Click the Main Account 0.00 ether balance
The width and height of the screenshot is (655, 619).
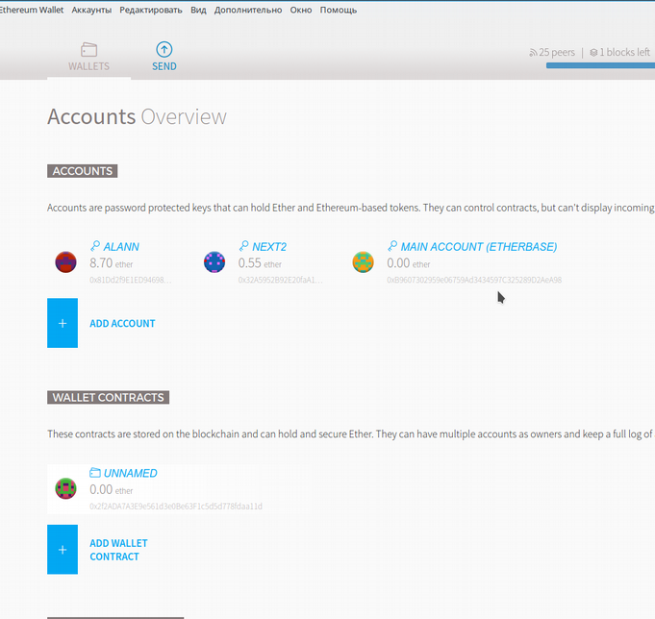click(408, 263)
